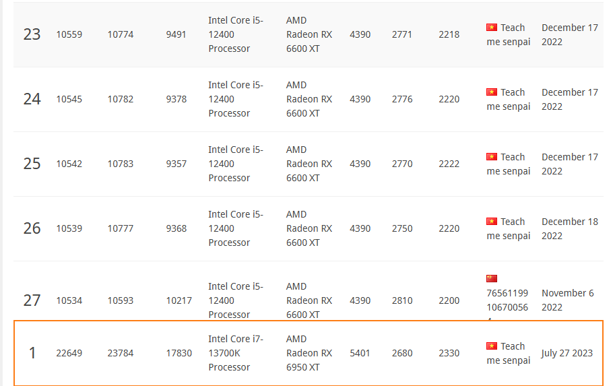This screenshot has width=613, height=386.
Task: Click the Vietnam flag in rank 25 row
Action: (492, 157)
